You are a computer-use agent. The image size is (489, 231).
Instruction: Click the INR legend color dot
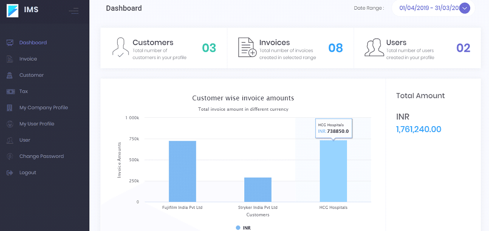pyautogui.click(x=238, y=228)
